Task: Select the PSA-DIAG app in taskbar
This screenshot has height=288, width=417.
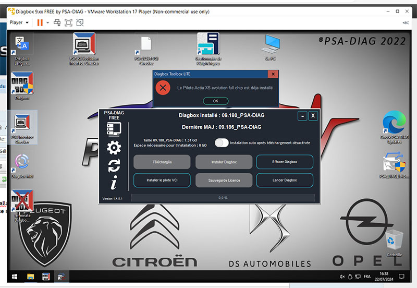Action: tap(62, 277)
